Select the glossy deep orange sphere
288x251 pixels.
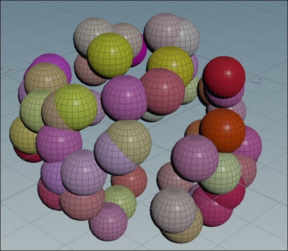pos(223,130)
